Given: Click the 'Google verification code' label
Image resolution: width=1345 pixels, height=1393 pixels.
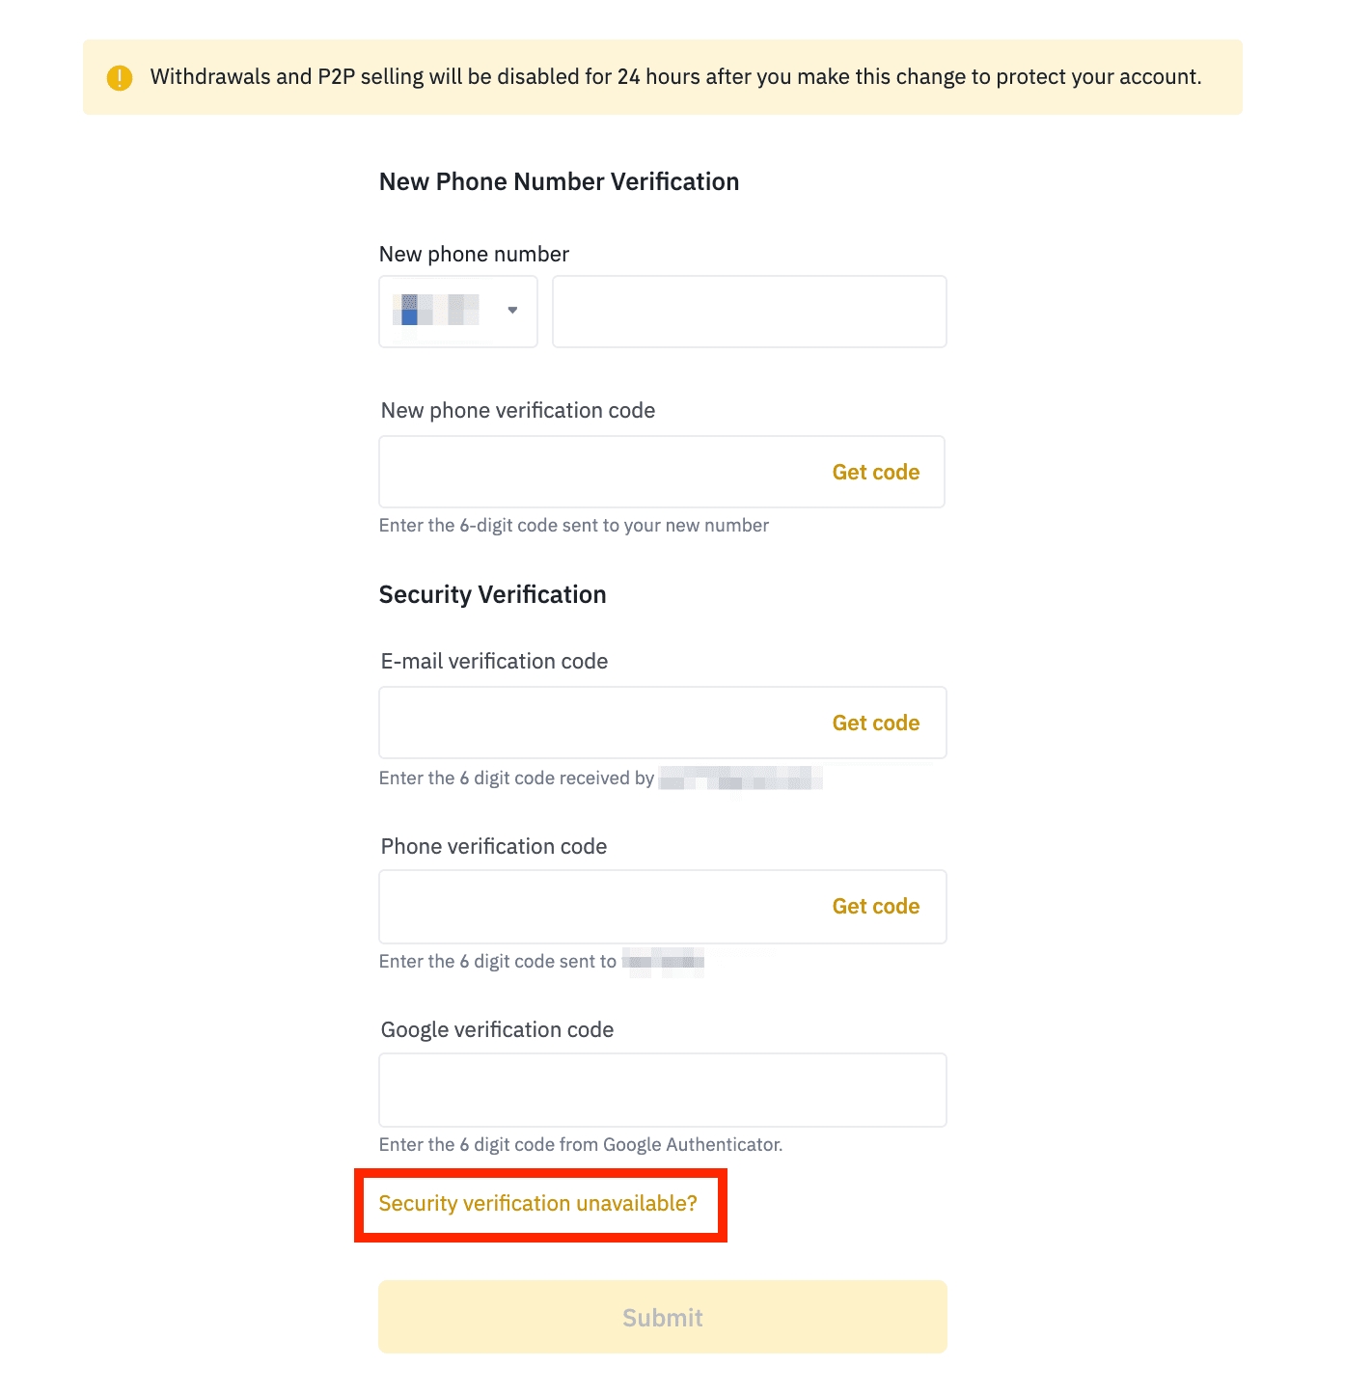Looking at the screenshot, I should pyautogui.click(x=497, y=1030).
